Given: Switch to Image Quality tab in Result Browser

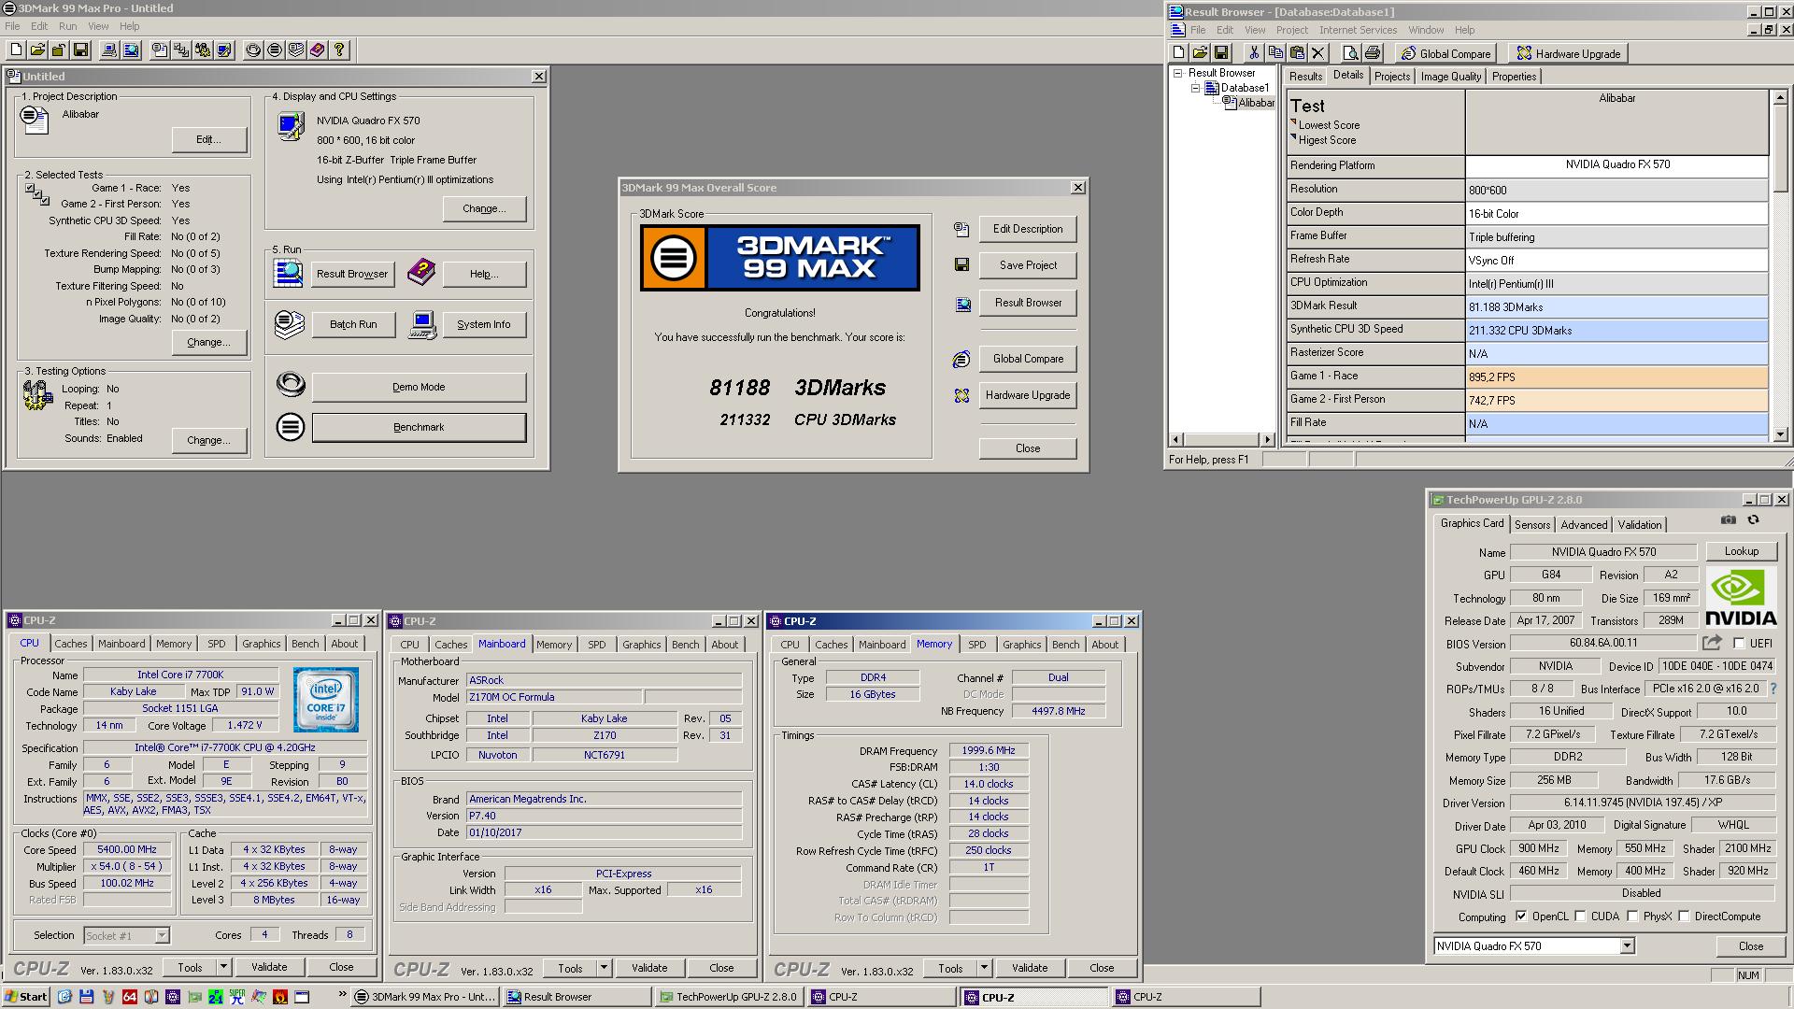Looking at the screenshot, I should tap(1450, 77).
